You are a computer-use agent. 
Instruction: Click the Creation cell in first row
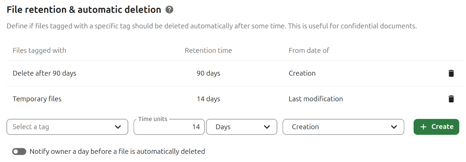[x=302, y=73]
